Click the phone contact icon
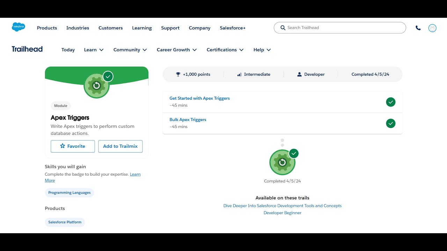This screenshot has height=251, width=447. 418,28
